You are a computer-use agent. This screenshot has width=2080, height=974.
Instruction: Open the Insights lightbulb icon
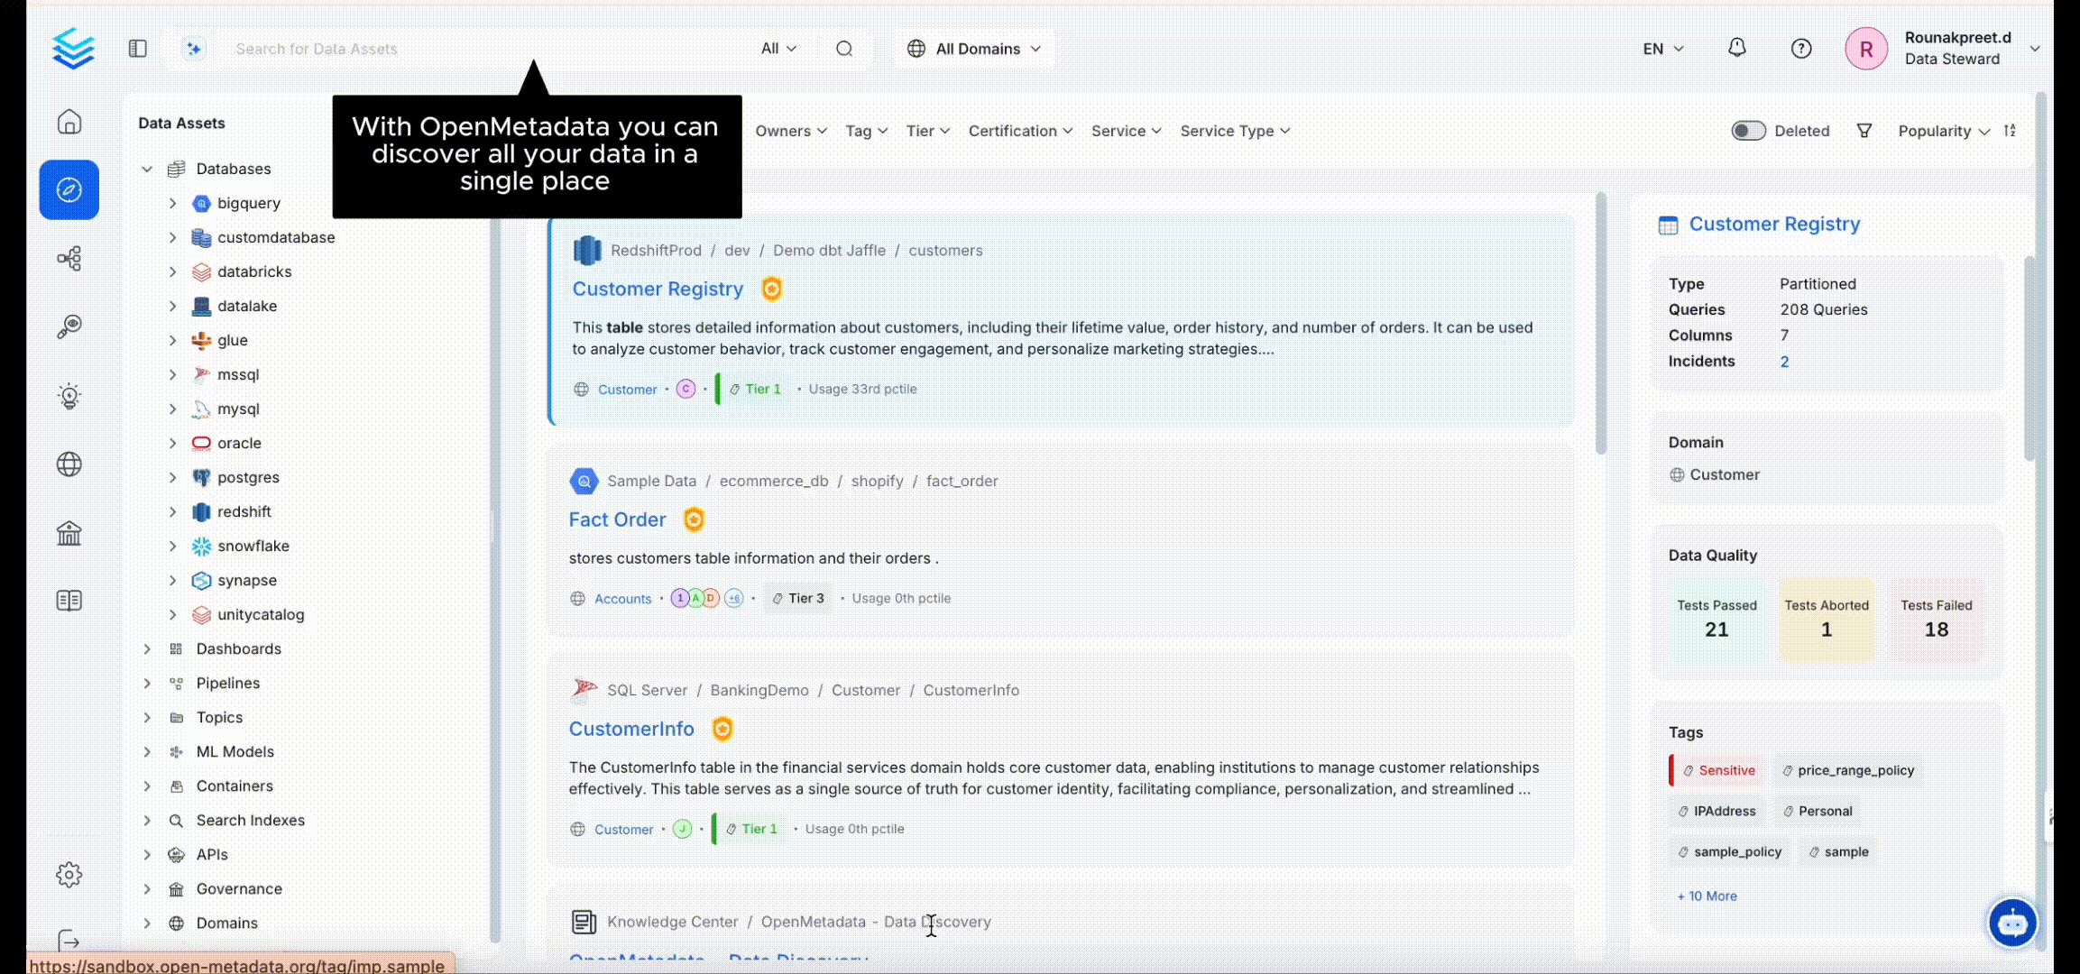(69, 396)
